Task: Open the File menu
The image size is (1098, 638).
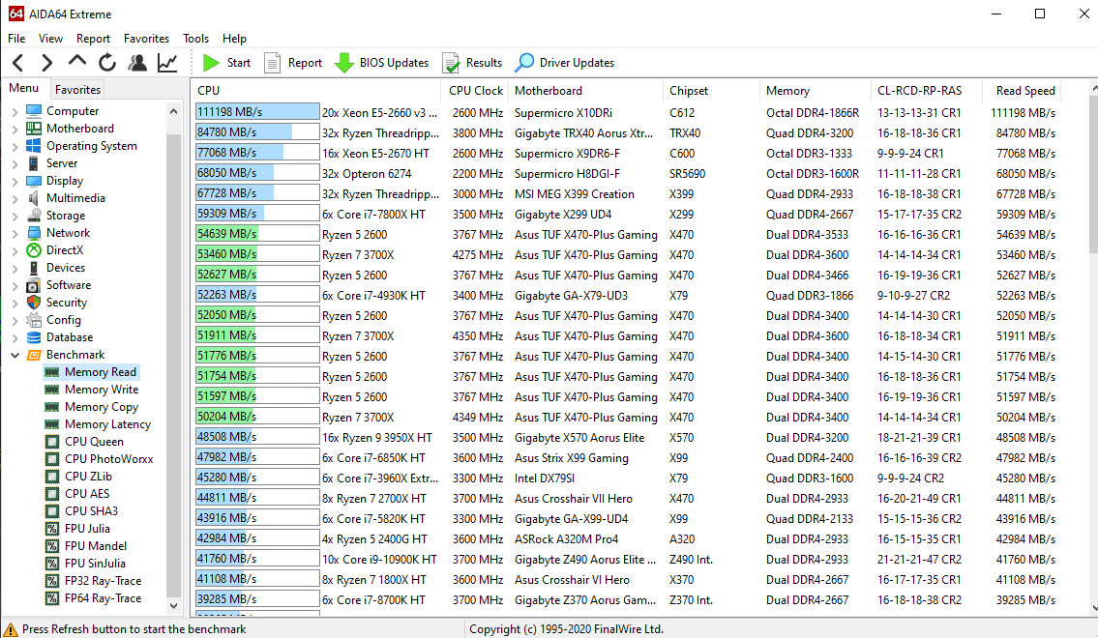Action: 16,39
